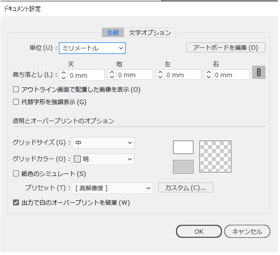This screenshot has width=280, height=255.
Task: Click the 天 bleed value field
Action: tap(86, 75)
